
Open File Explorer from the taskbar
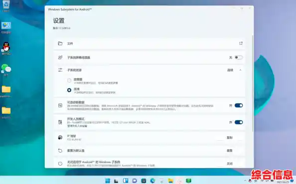click(x=170, y=181)
